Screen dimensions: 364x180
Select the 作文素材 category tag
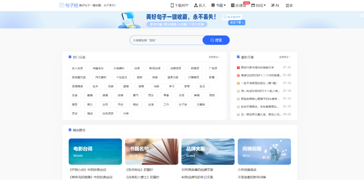click(x=101, y=77)
